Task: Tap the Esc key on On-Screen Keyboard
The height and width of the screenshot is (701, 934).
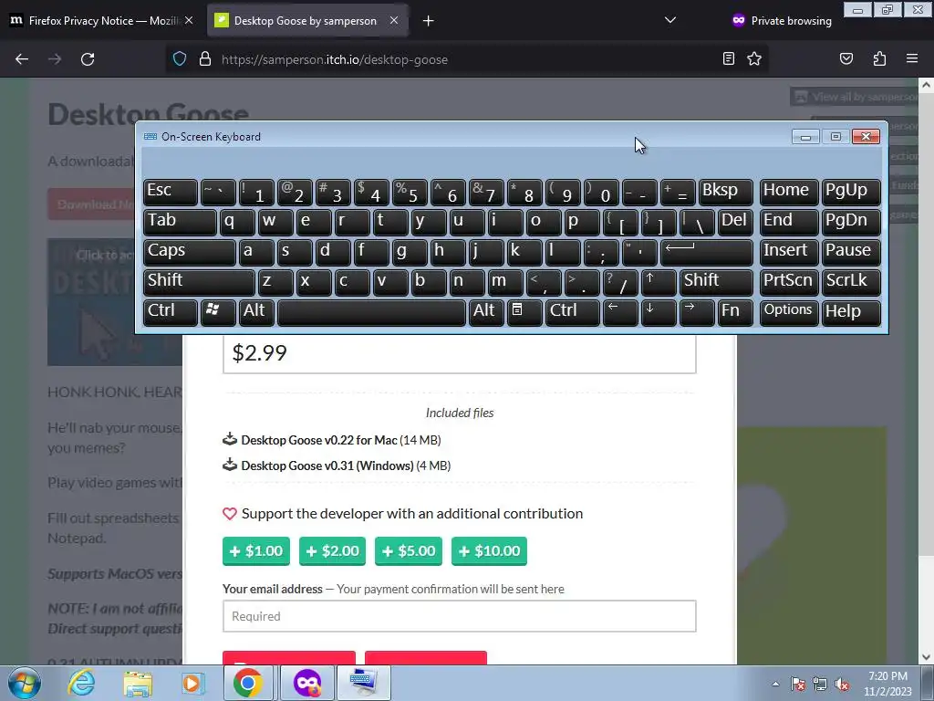Action: point(171,192)
